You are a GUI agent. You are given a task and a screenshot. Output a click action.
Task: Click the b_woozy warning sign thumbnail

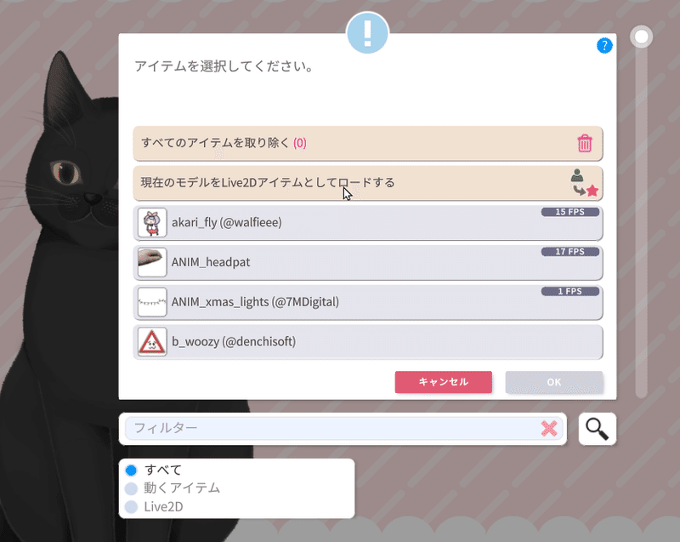point(152,341)
